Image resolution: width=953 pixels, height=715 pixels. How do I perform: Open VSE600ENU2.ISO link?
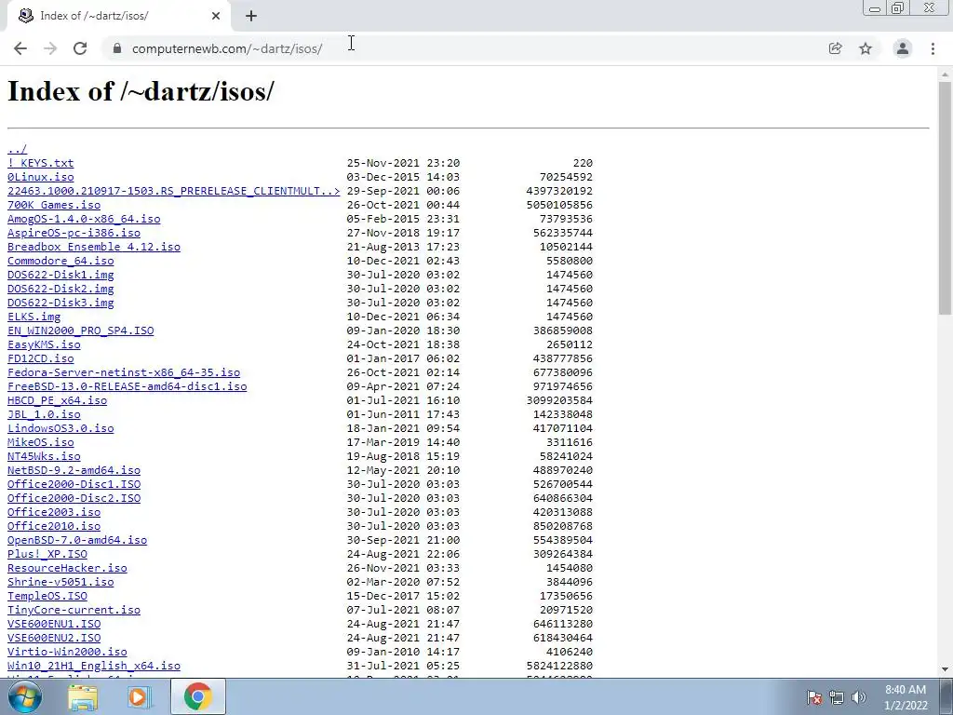coord(54,639)
